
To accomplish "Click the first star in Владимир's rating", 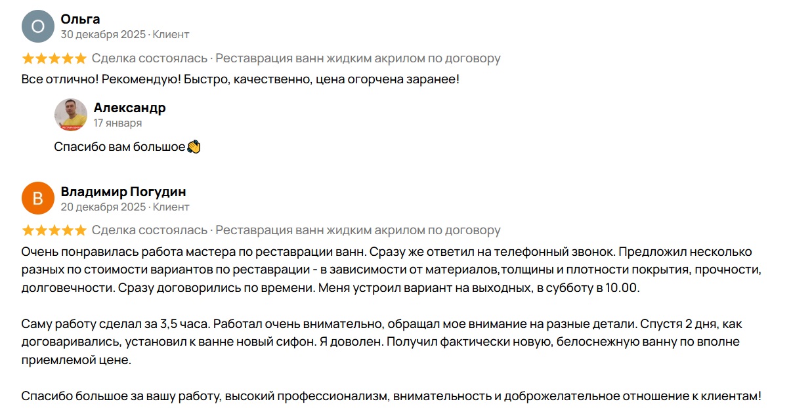I will point(28,230).
